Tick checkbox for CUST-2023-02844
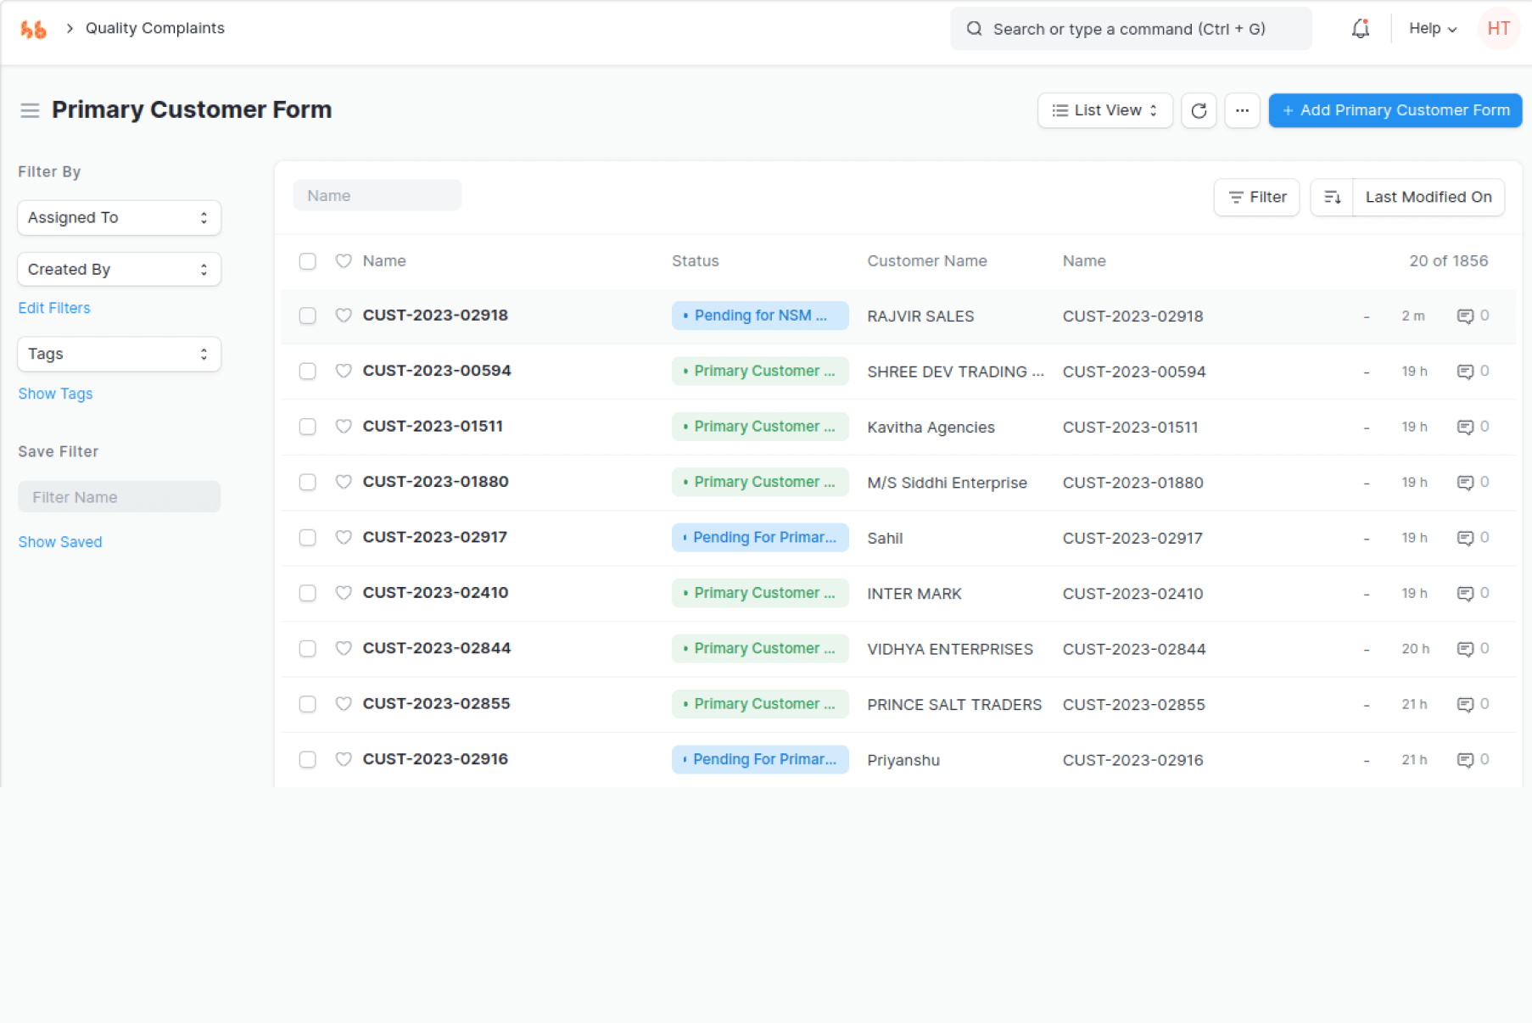 point(308,649)
